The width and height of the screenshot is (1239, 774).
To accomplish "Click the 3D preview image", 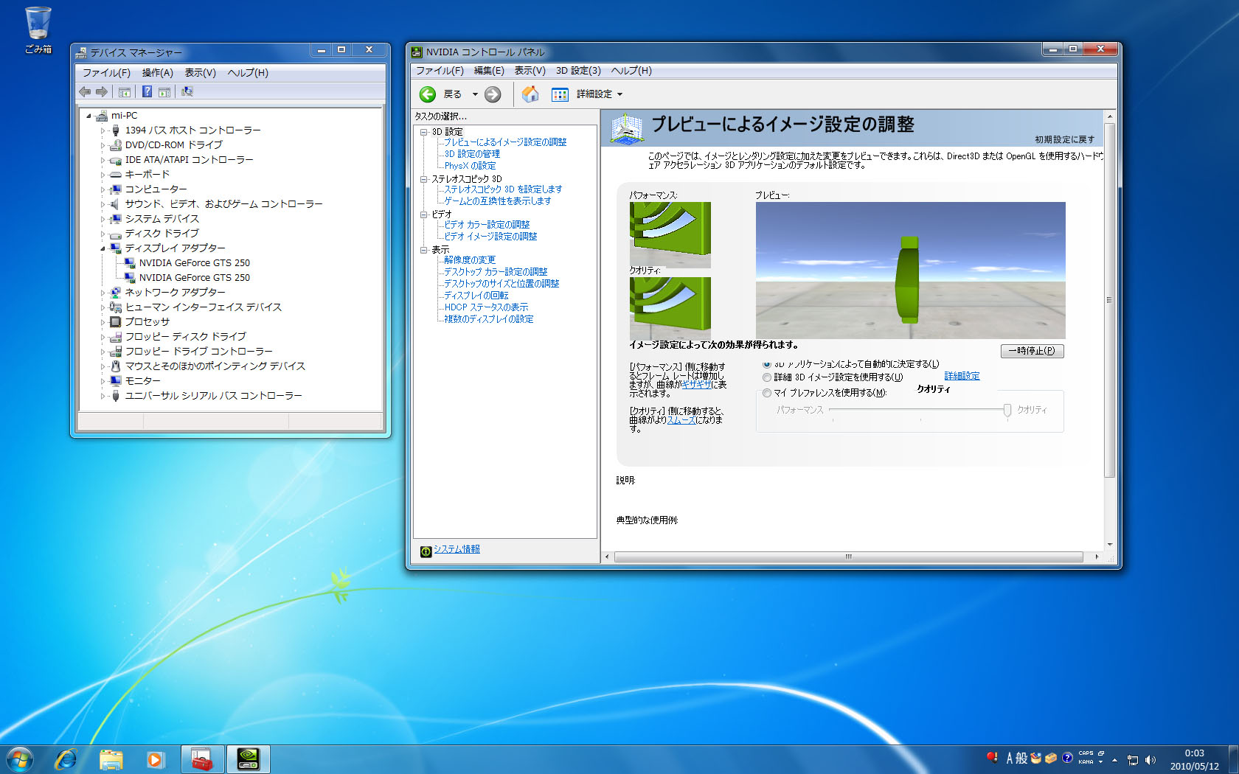I will click(x=910, y=270).
